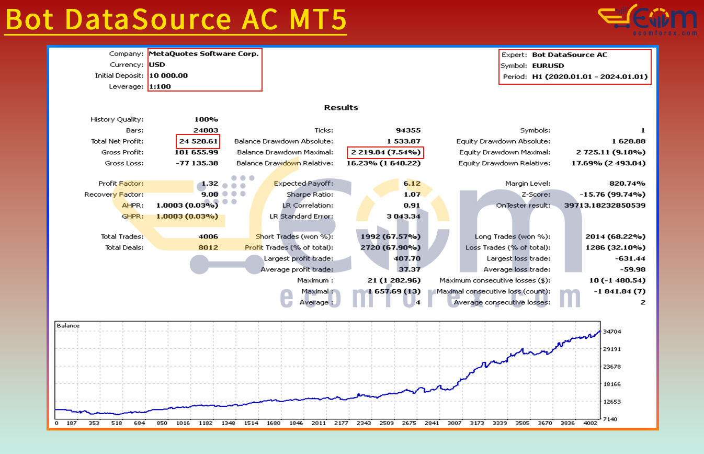The image size is (704, 454).
Task: Click the Total Deals value '8012'
Action: tap(208, 248)
